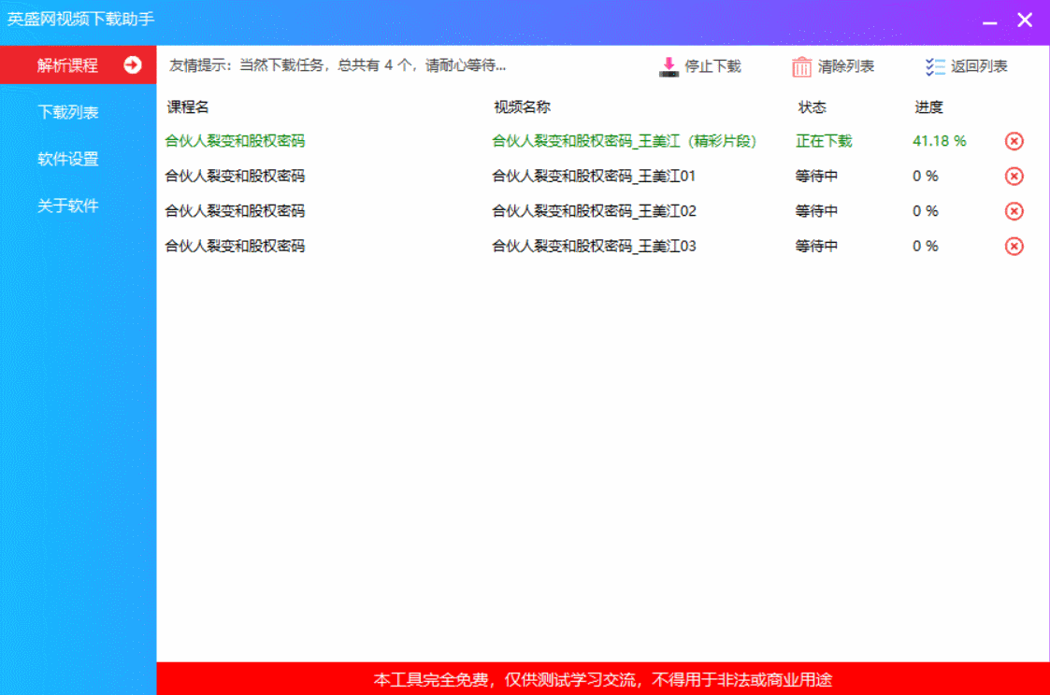
Task: Click 等待中 status in the 王美江02 row
Action: point(816,211)
